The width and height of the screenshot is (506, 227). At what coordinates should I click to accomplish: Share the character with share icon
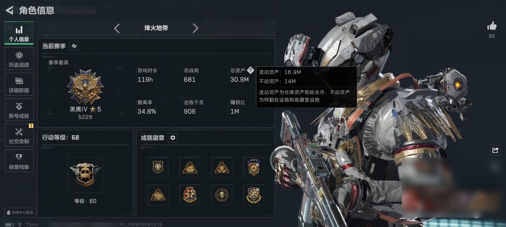(495, 150)
